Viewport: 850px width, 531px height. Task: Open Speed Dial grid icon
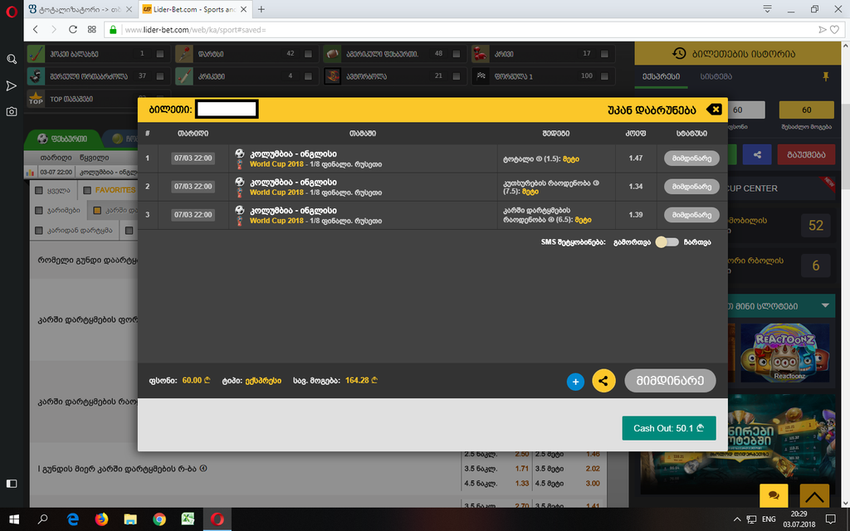click(x=91, y=29)
